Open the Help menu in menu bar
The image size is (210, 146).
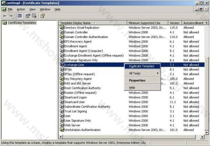[x=58, y=9]
